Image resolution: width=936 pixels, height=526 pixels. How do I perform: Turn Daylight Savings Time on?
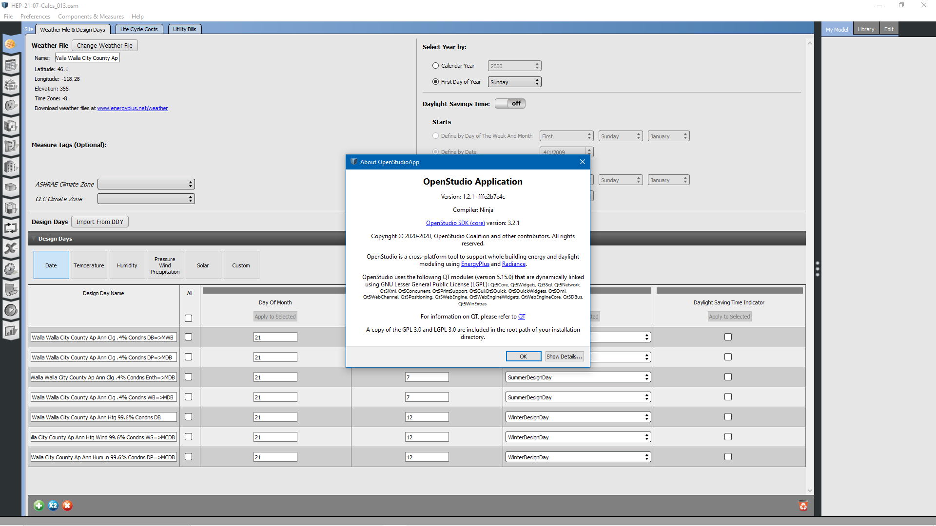tap(510, 103)
